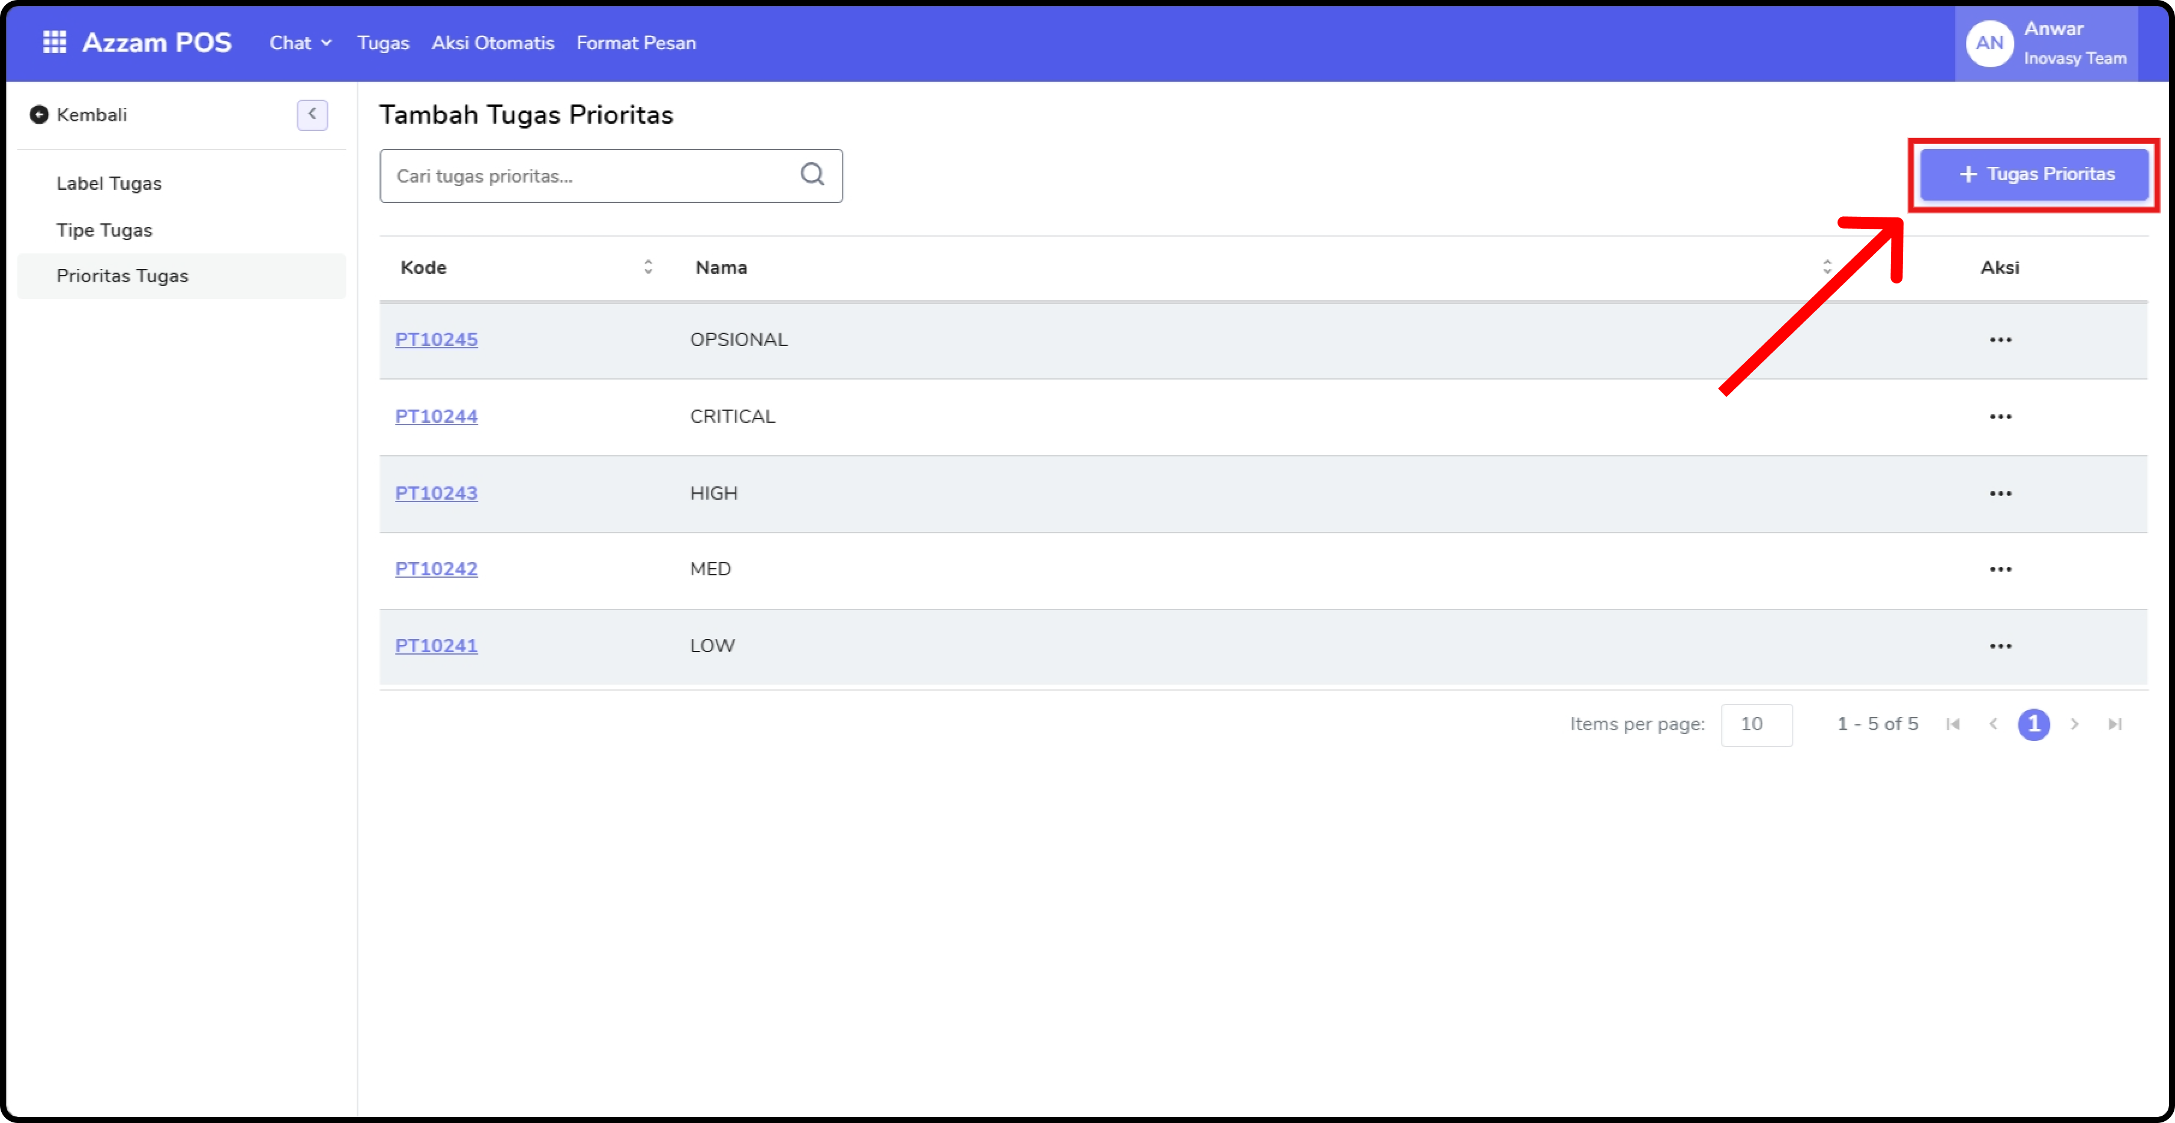Select Tipe Tugas in sidebar

click(x=104, y=229)
